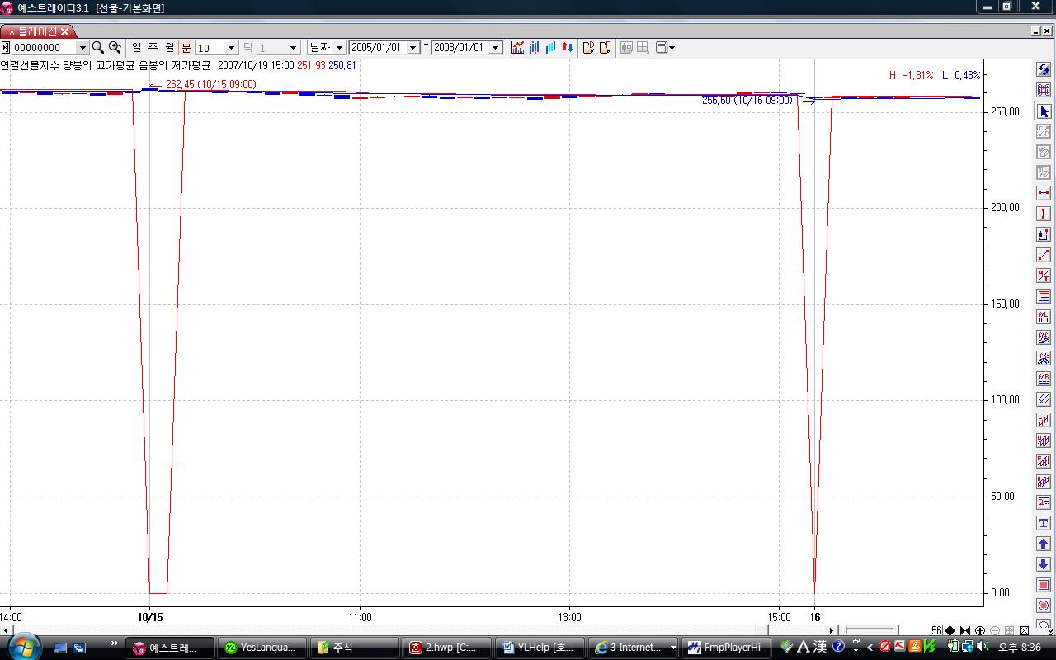Viewport: 1056px width, 660px height.
Task: Click the second magnifier icon with arrow
Action: click(x=115, y=48)
